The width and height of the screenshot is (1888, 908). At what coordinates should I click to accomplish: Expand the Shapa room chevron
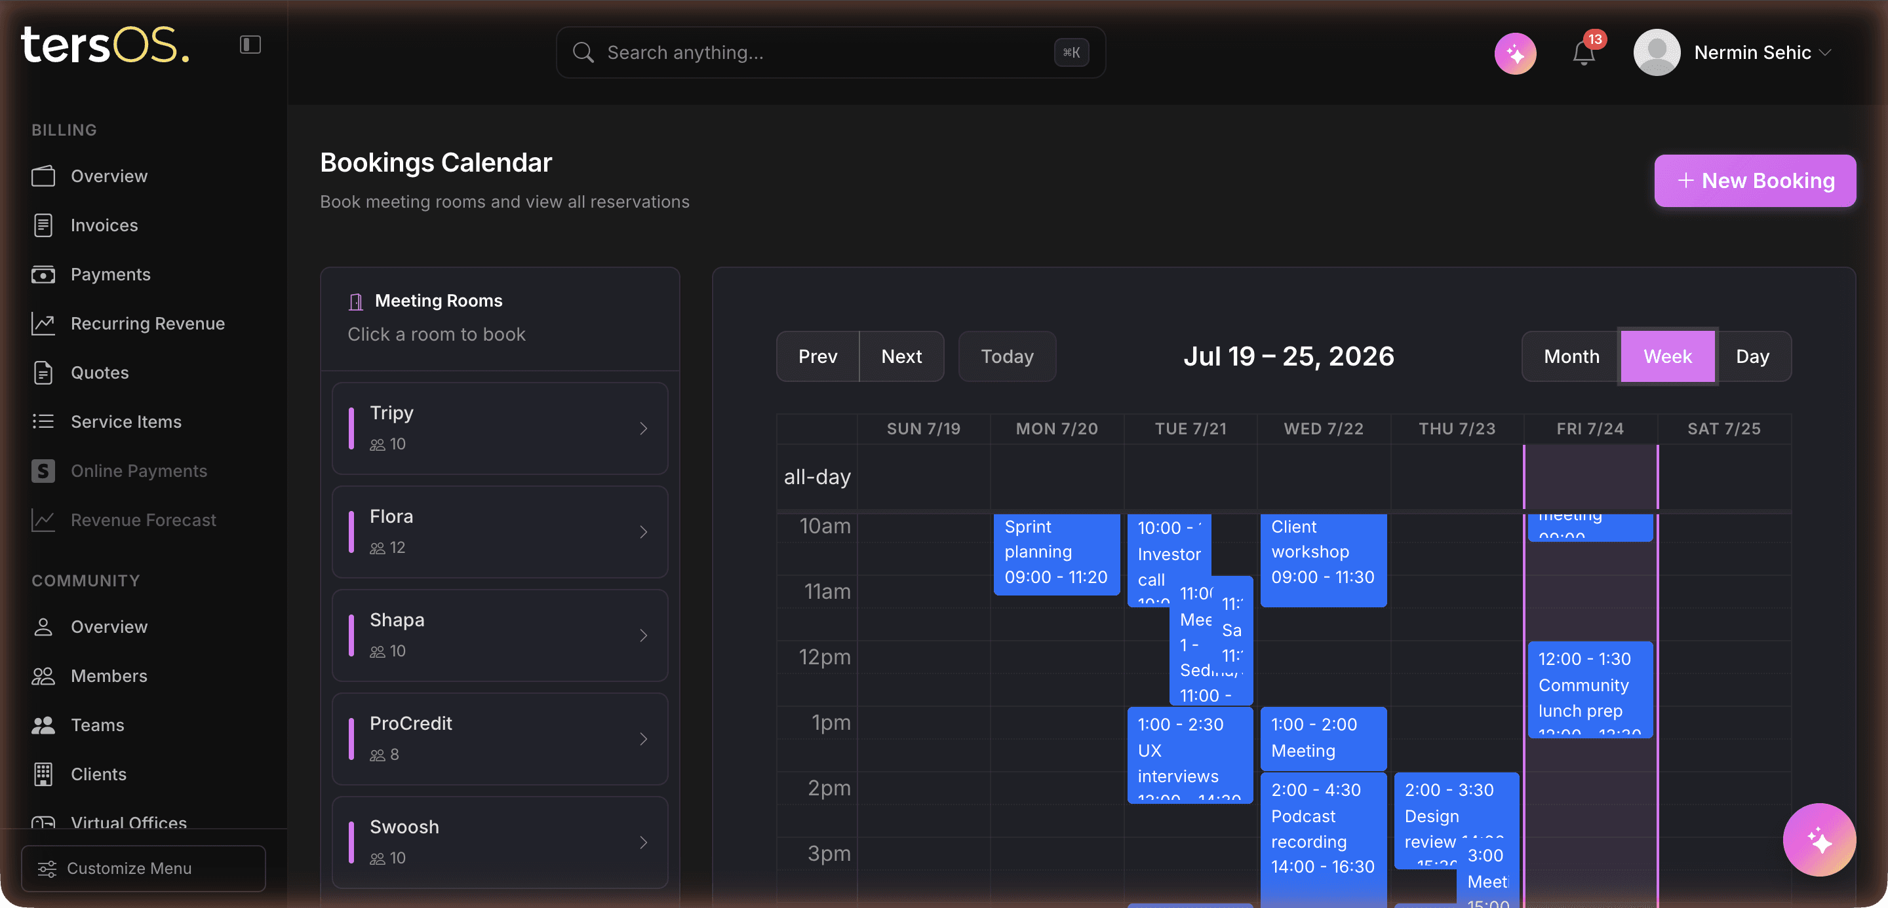coord(644,635)
